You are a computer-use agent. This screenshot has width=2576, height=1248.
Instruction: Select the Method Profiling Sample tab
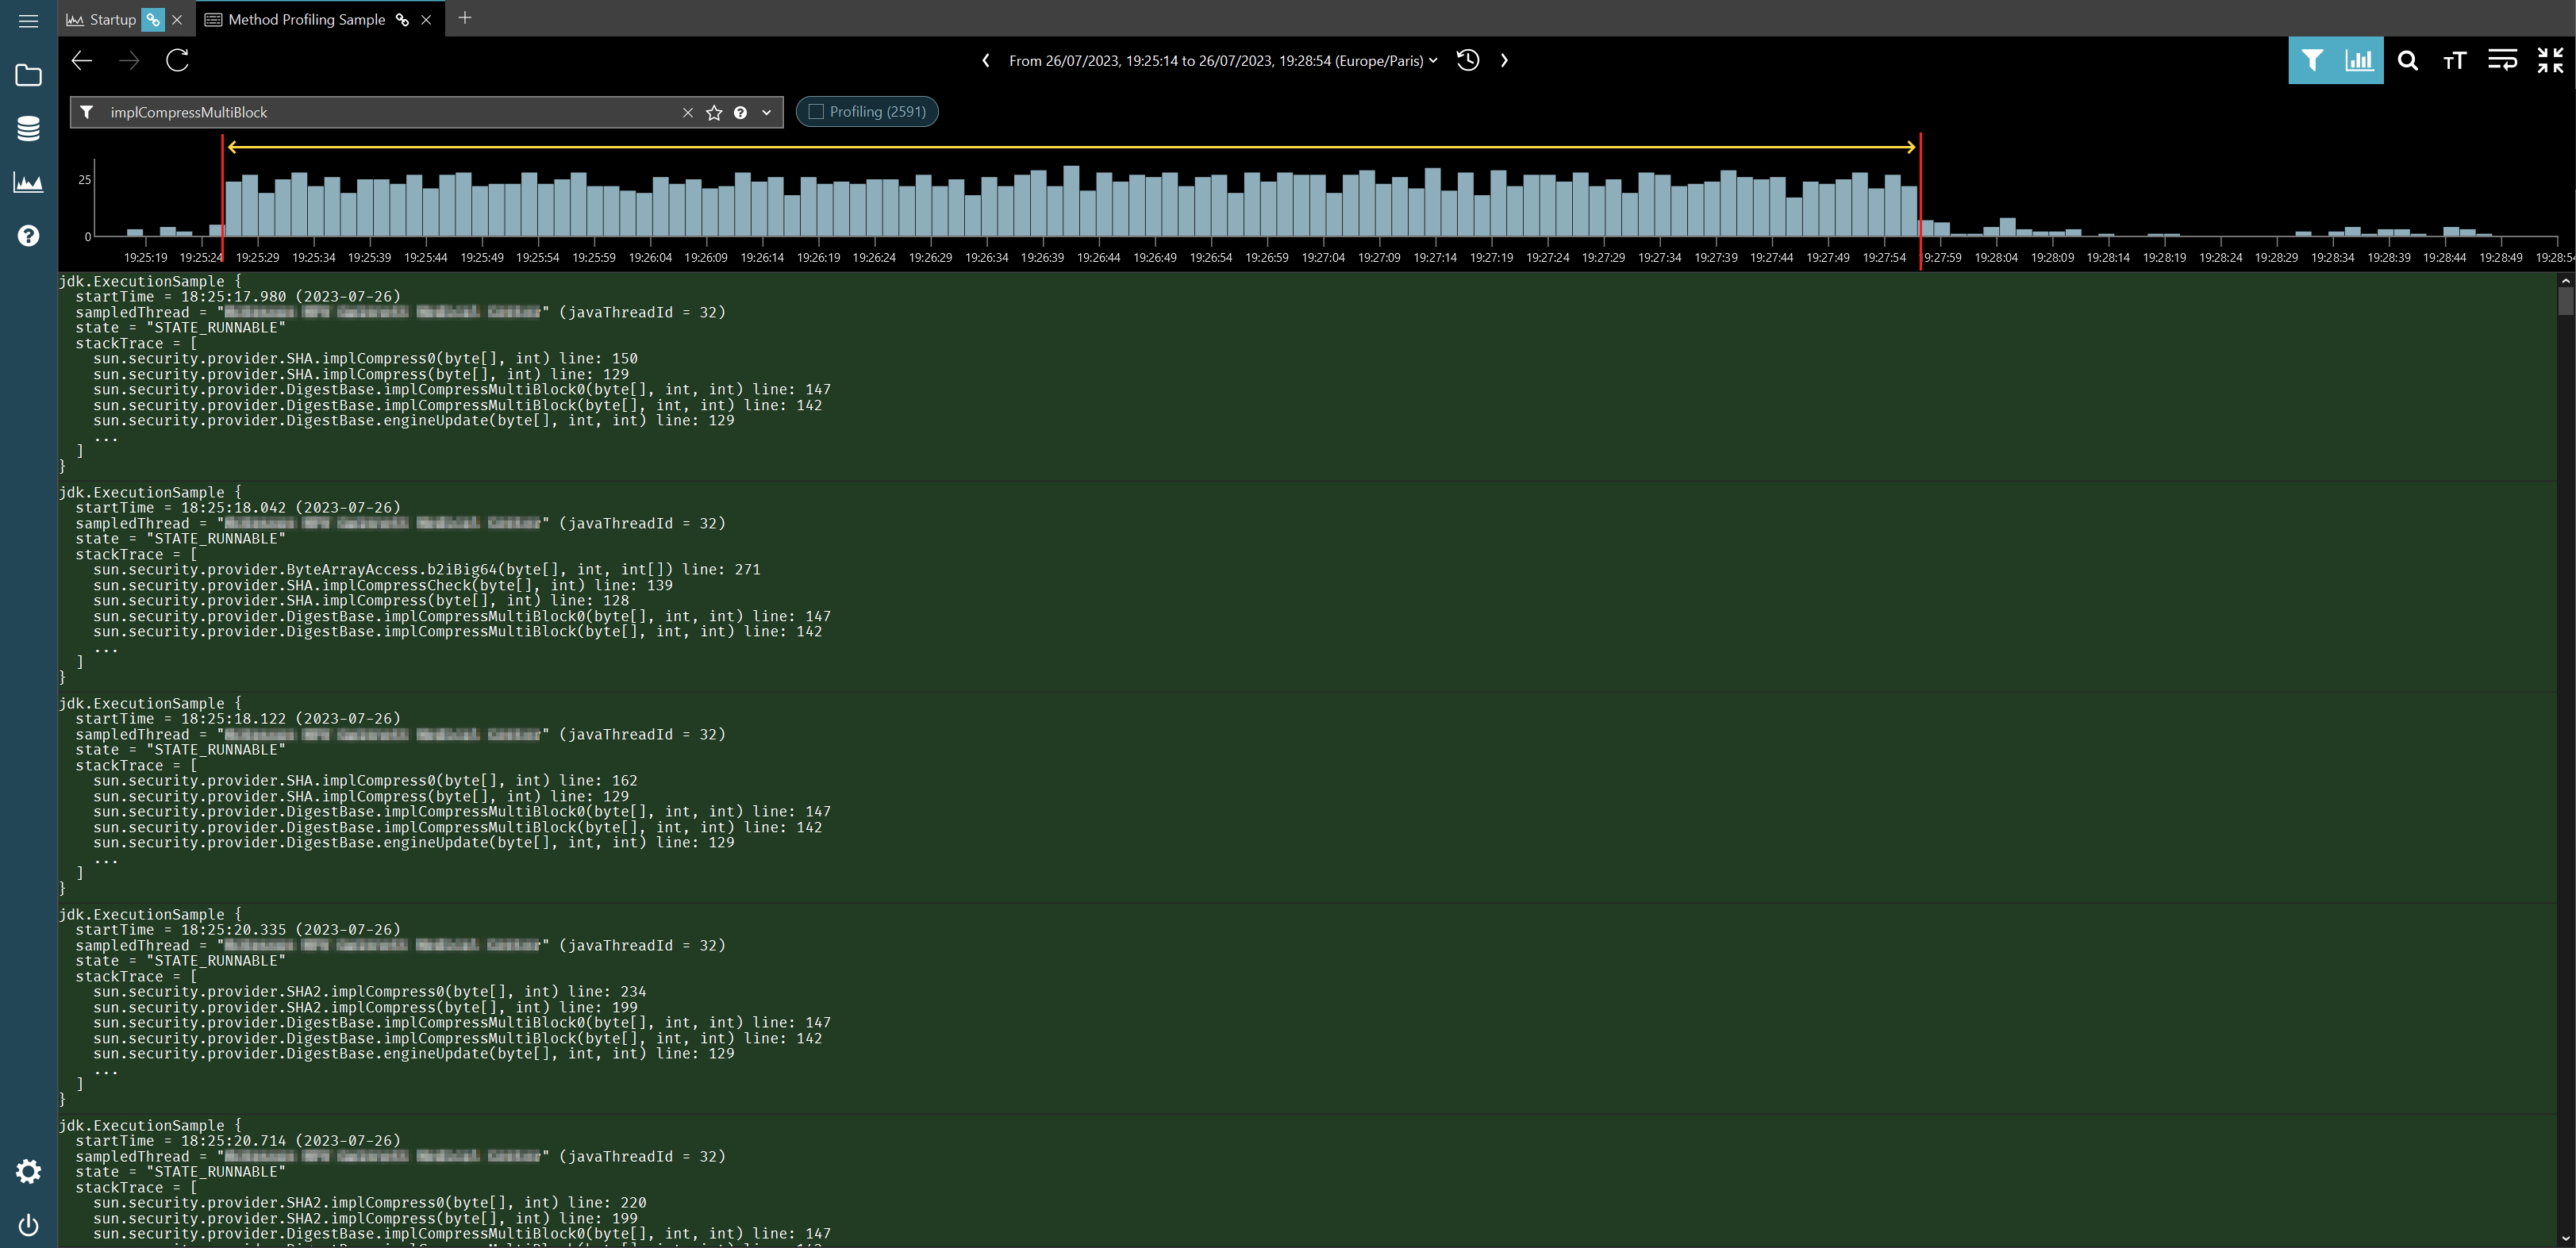click(x=306, y=20)
